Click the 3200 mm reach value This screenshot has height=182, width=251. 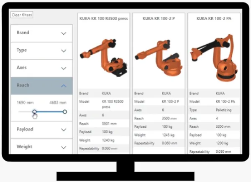click(x=223, y=126)
